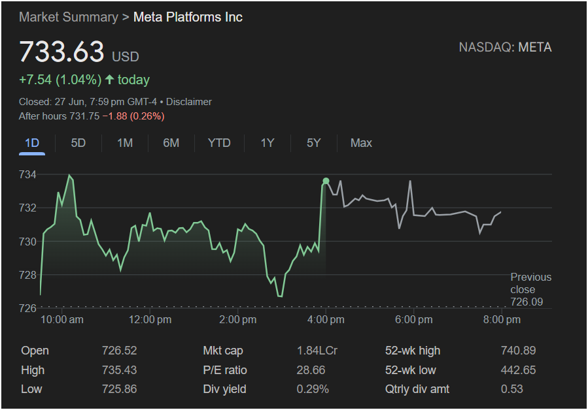
Task: Click the Open value 726.52
Action: coord(119,351)
